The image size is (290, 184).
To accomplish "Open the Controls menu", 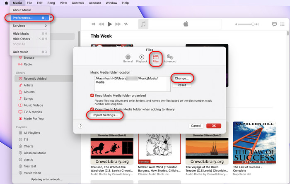I will [78, 3].
